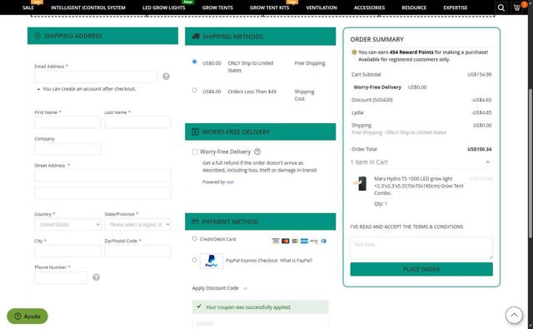Open the Mars Hydro TS 1000 product link
533x329 pixels.
click(419, 186)
